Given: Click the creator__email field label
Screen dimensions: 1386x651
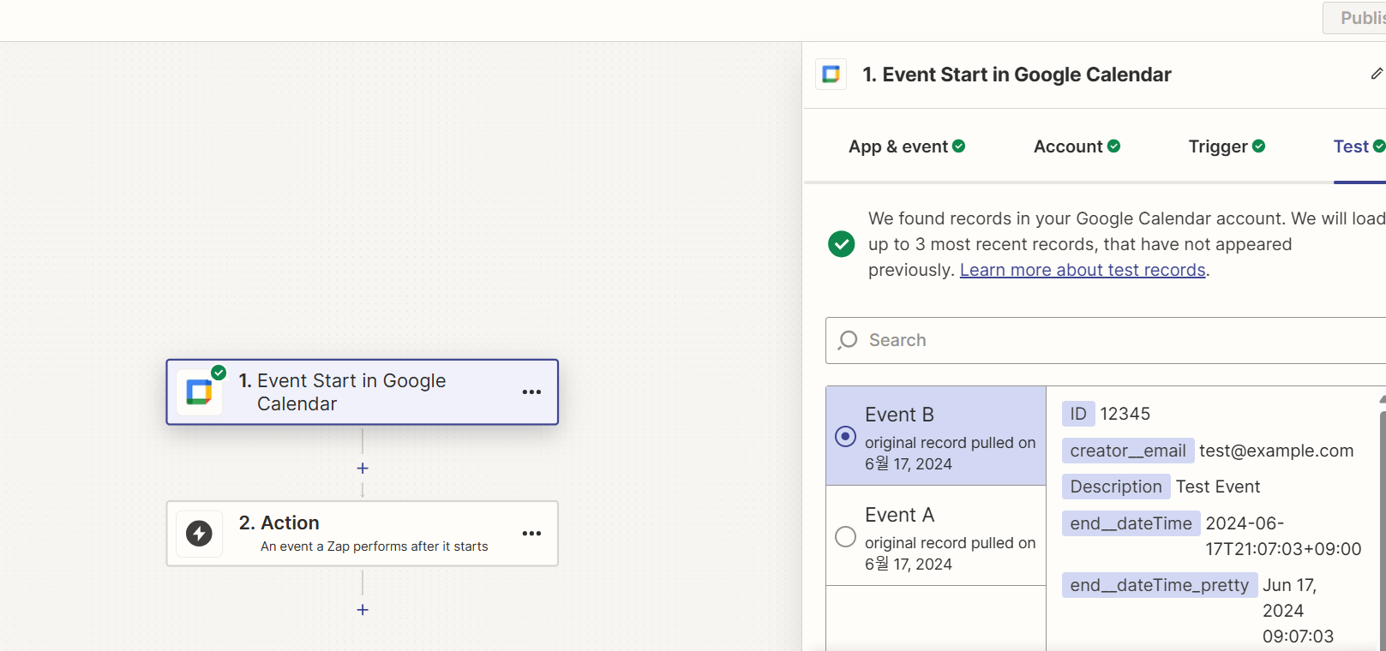Looking at the screenshot, I should (1128, 451).
